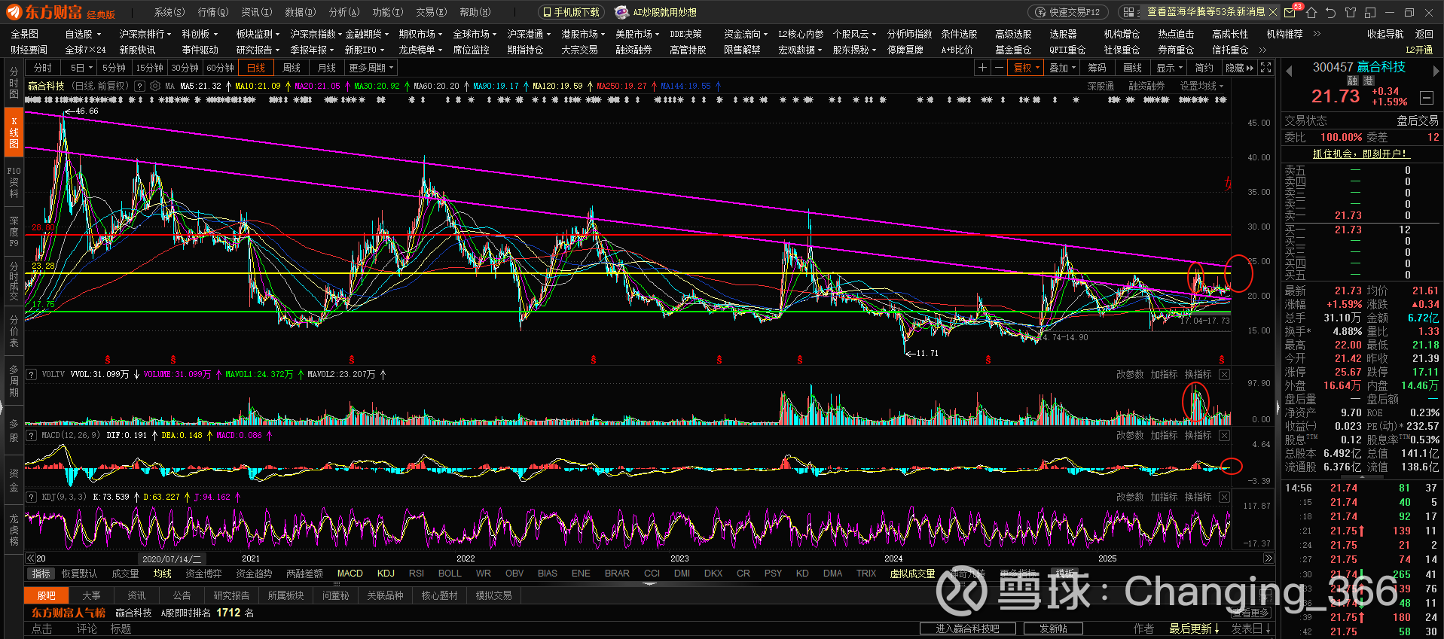Open chart indicator settings gear icon
This screenshot has height=639, width=1444.
155,86
